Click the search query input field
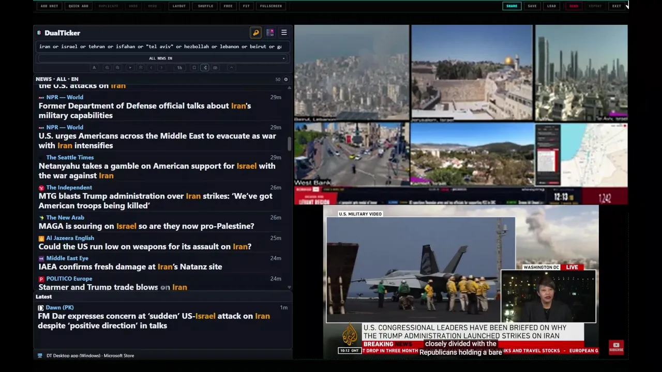Image resolution: width=662 pixels, height=372 pixels. point(162,47)
